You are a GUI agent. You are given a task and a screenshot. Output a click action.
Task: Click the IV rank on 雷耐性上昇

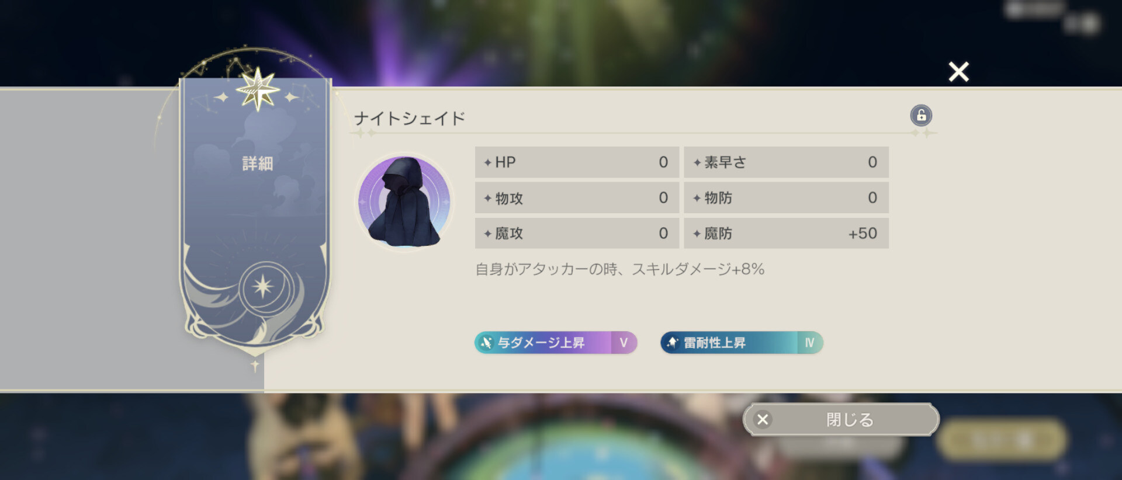coord(809,343)
